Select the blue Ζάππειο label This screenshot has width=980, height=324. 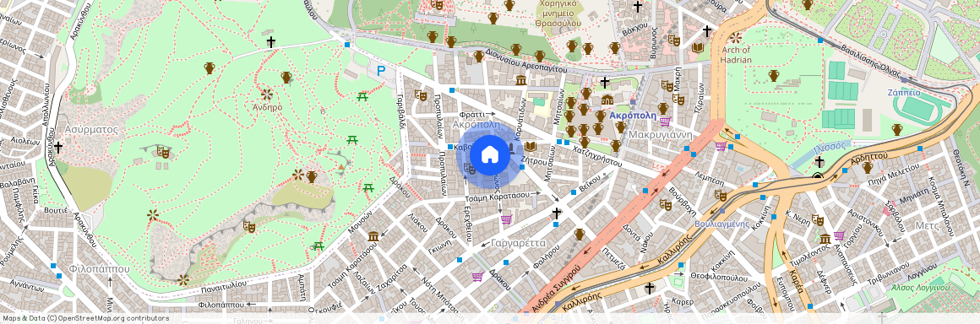[904, 93]
